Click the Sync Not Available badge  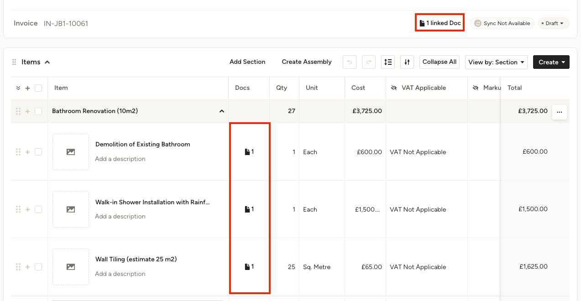502,23
